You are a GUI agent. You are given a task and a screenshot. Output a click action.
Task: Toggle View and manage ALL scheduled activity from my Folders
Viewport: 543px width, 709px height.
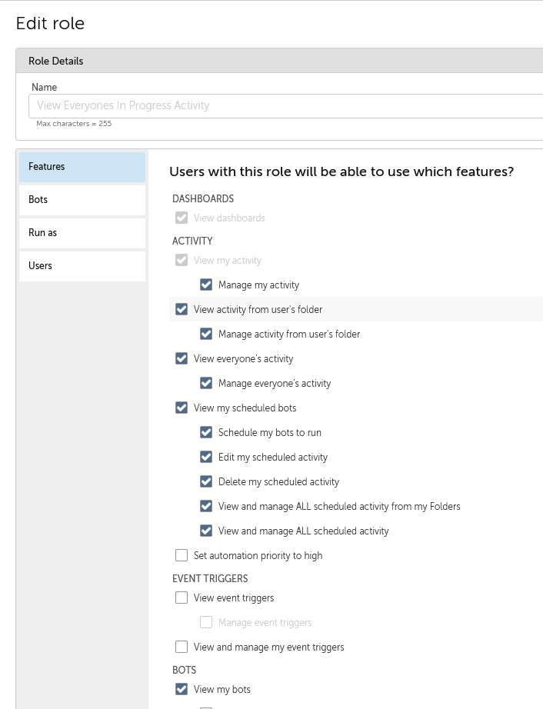pos(206,507)
